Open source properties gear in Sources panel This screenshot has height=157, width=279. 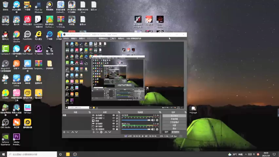tap(101, 132)
